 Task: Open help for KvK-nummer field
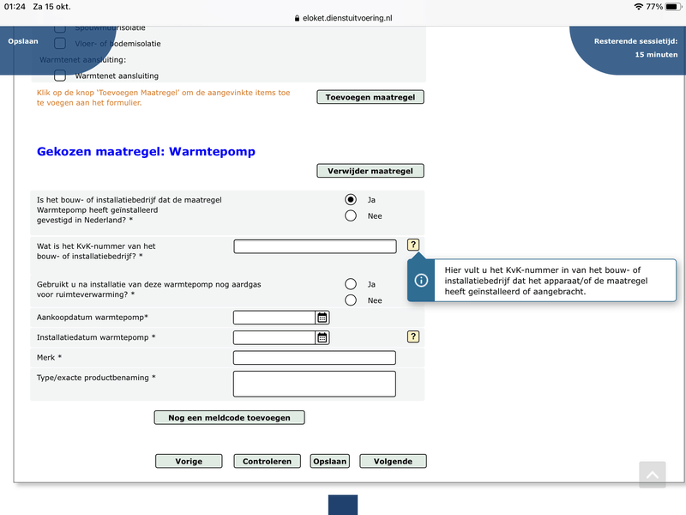[413, 245]
